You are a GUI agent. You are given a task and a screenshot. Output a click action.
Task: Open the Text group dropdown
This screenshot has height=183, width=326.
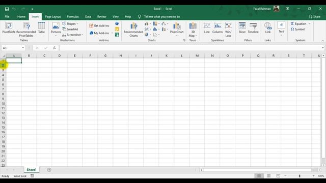281,29
